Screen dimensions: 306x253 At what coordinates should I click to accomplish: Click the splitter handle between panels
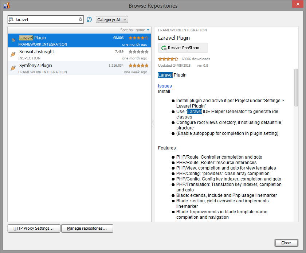[153, 124]
